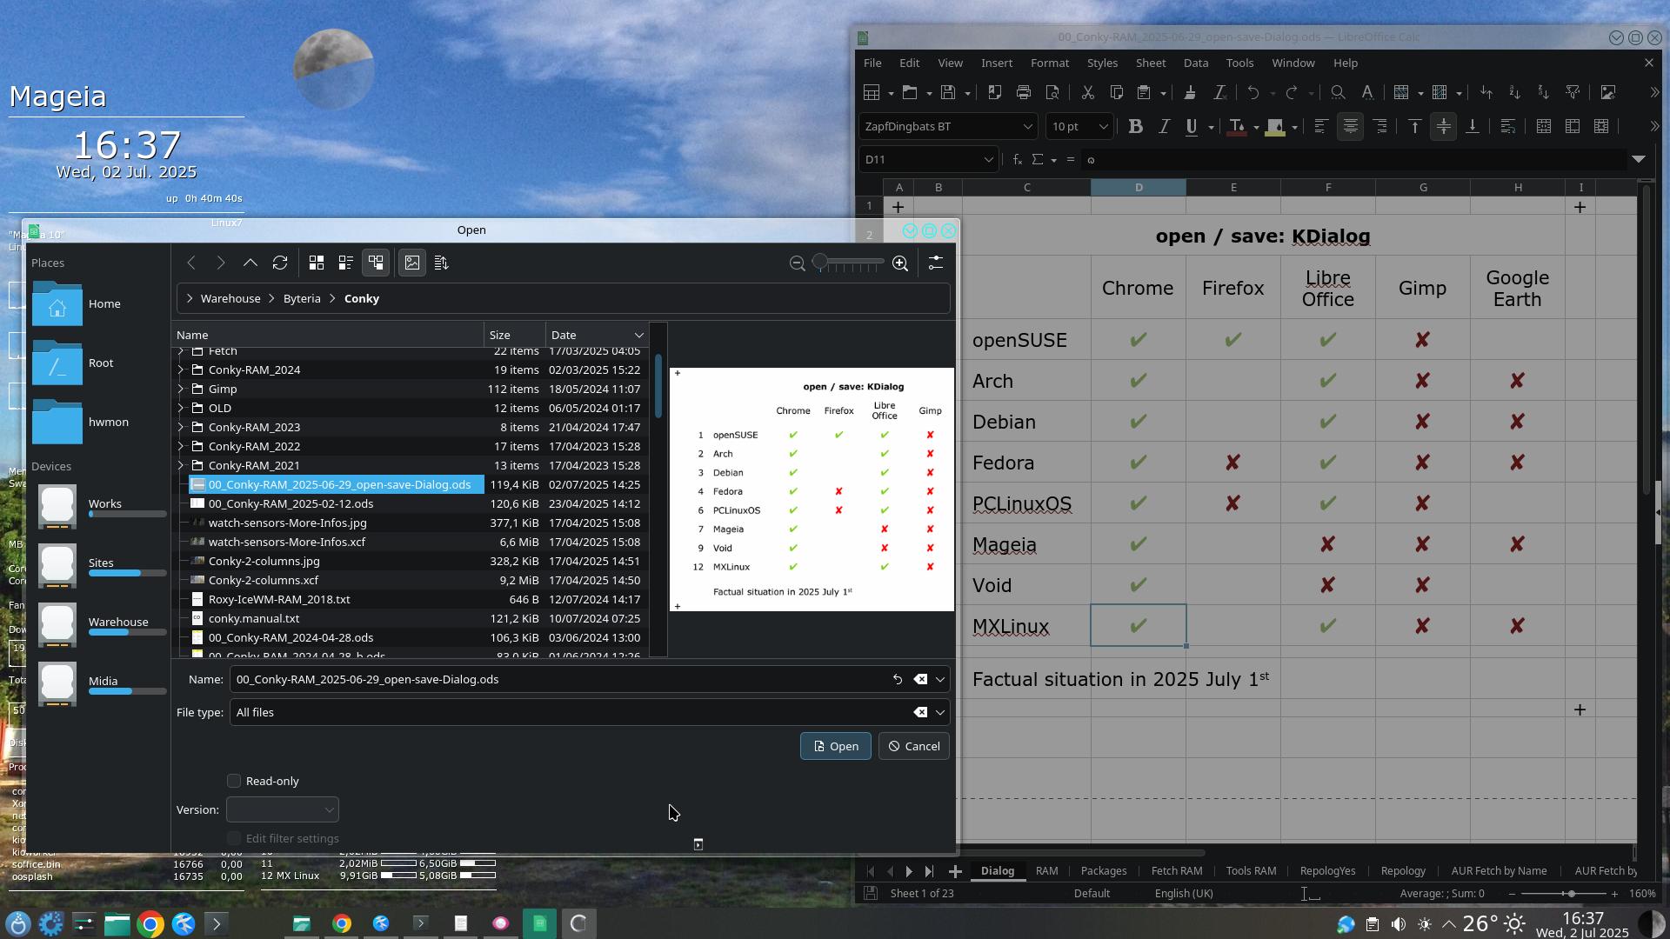Select the Warehouse device in sidebar
The width and height of the screenshot is (1670, 939).
click(99, 624)
